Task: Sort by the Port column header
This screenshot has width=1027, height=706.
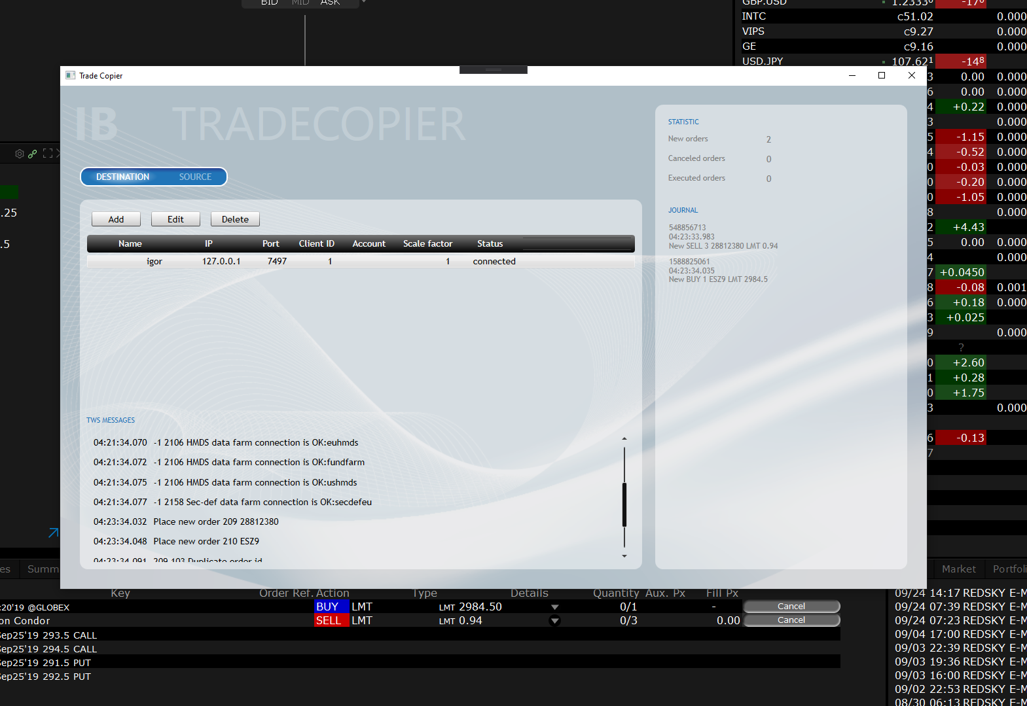Action: pyautogui.click(x=270, y=243)
